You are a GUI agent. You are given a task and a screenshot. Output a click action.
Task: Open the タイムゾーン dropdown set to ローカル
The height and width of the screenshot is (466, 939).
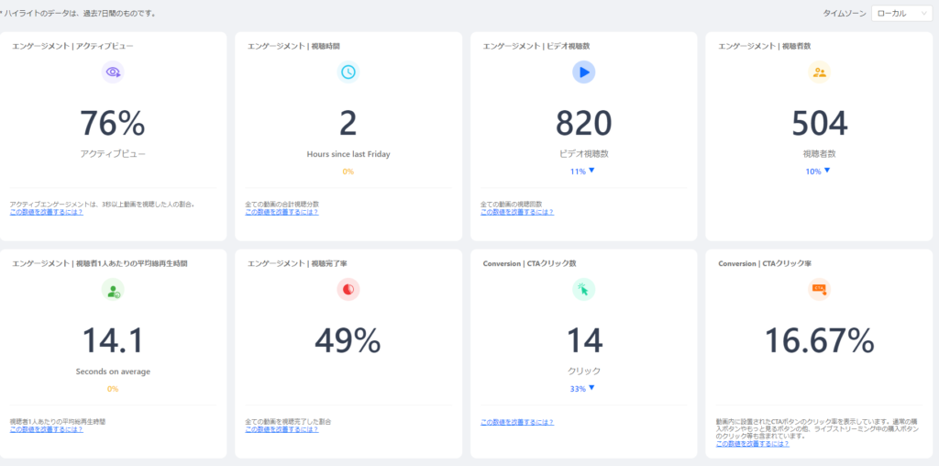(x=902, y=14)
